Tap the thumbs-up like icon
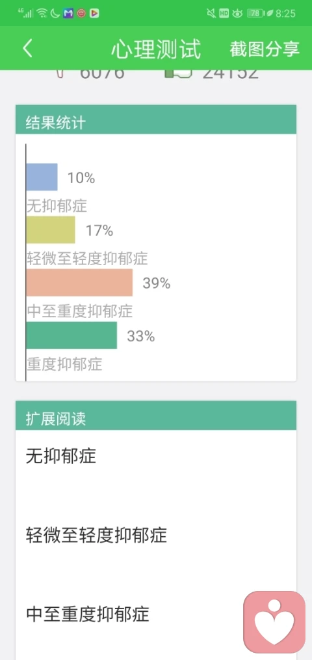 click(179, 74)
